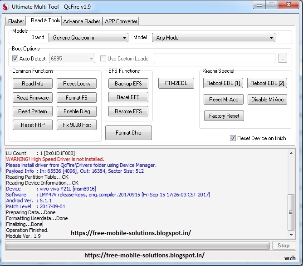The image size is (303, 266).
Task: Click the log scrollbar down arrow
Action: coord(291,235)
